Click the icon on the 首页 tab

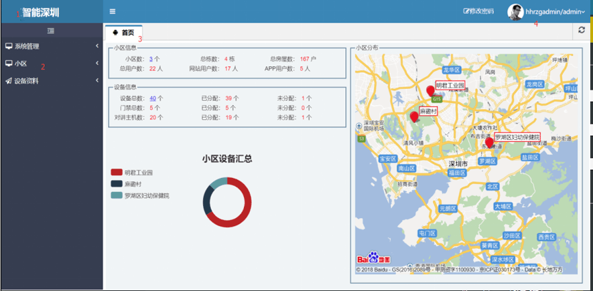click(x=116, y=33)
